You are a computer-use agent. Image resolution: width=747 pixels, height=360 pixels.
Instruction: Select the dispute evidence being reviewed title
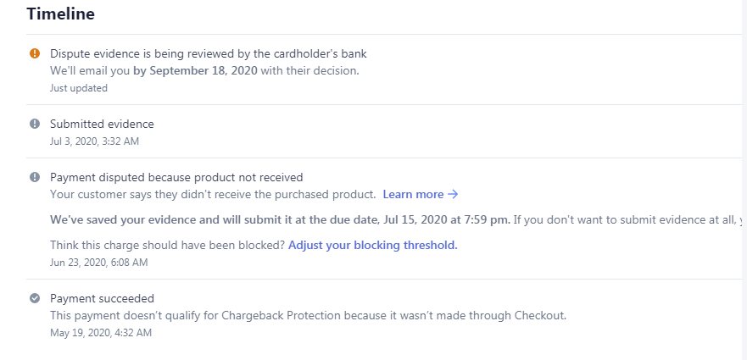pos(208,53)
